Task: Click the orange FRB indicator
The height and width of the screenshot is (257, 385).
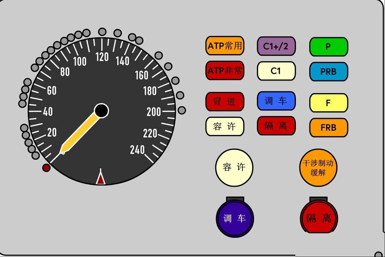Action: point(329,128)
